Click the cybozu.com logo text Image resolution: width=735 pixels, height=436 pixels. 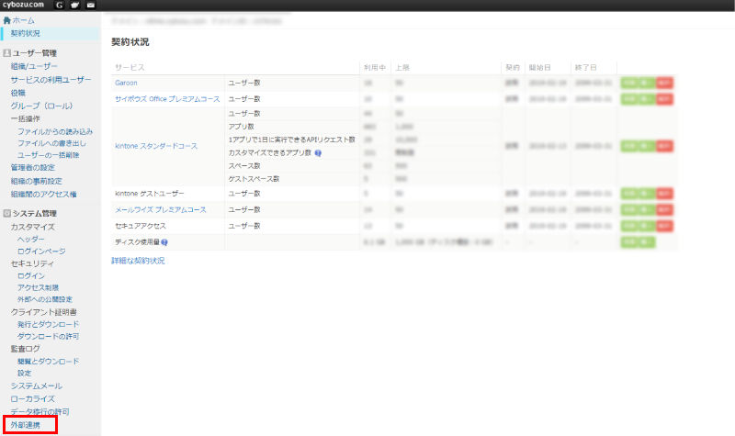[23, 5]
